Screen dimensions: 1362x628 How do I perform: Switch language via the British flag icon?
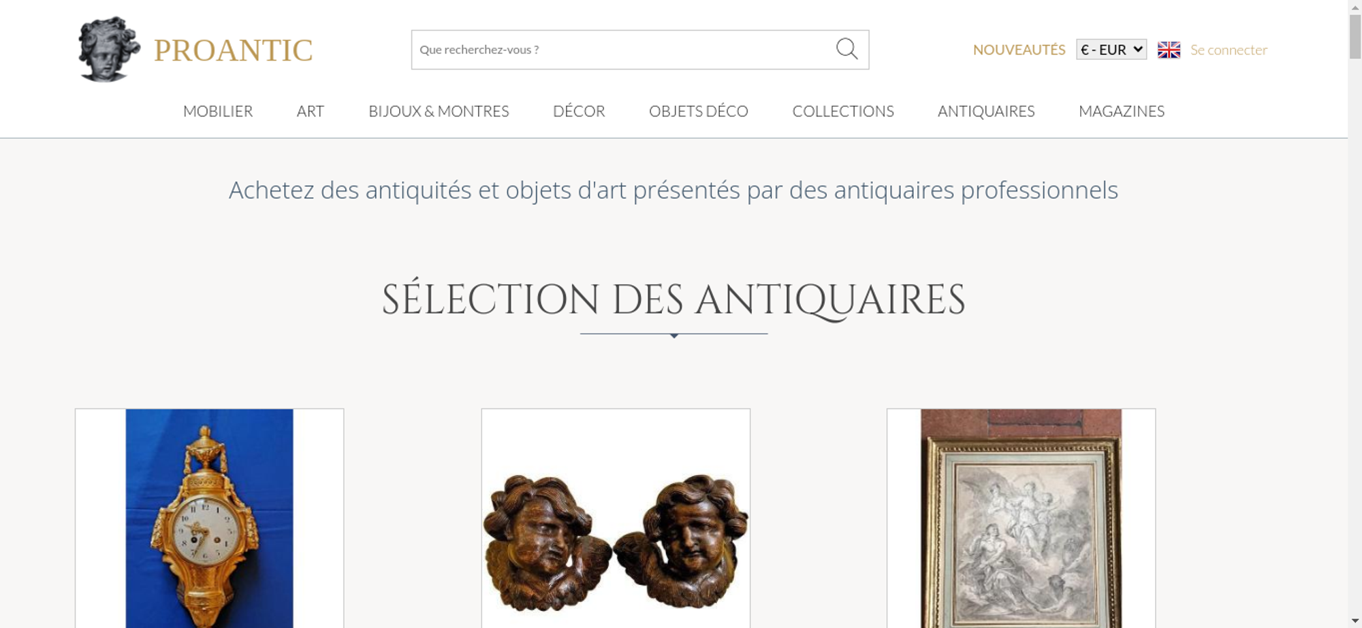tap(1169, 50)
